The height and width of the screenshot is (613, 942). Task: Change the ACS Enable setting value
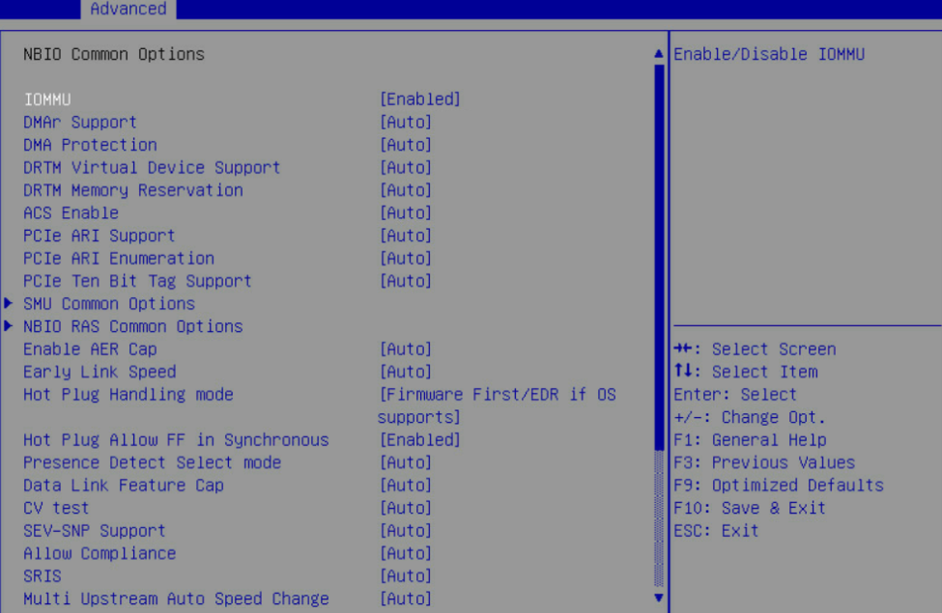[x=406, y=213]
